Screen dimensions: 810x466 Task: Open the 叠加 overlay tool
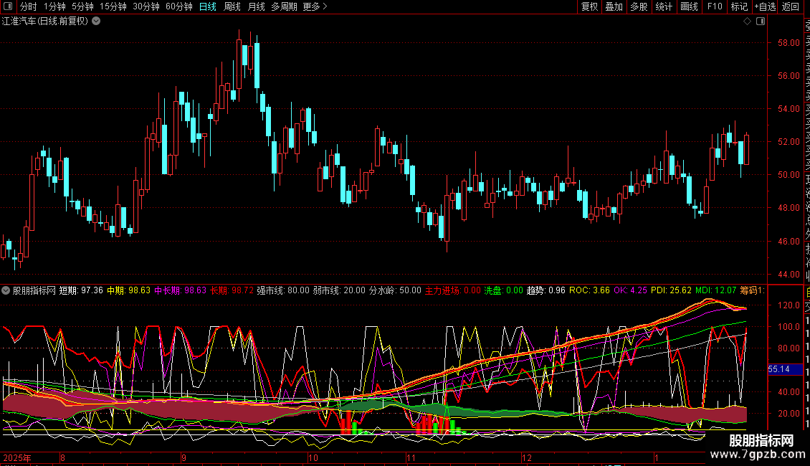coord(614,7)
